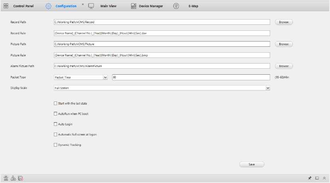Click the warning triangle icon in status bar
This screenshot has width=330, height=183.
pyautogui.click(x=13, y=178)
